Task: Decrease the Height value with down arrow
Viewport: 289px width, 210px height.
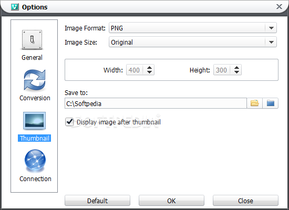Action: 236,72
